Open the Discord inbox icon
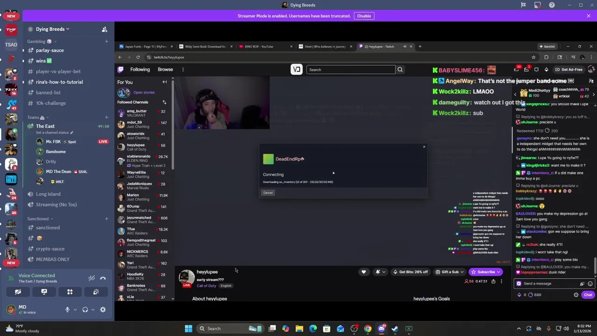The height and width of the screenshot is (336, 597). (x=538, y=5)
